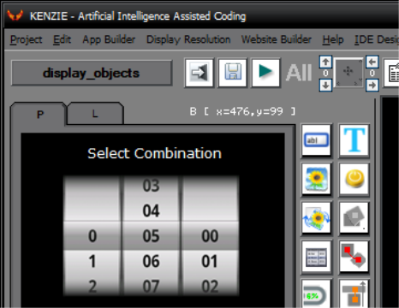The image size is (399, 308).
Task: Nudge down with the down arrow button
Action: 325,85
